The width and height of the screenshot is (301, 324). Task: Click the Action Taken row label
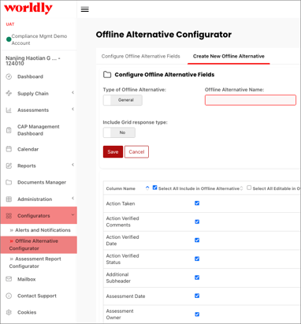(121, 203)
